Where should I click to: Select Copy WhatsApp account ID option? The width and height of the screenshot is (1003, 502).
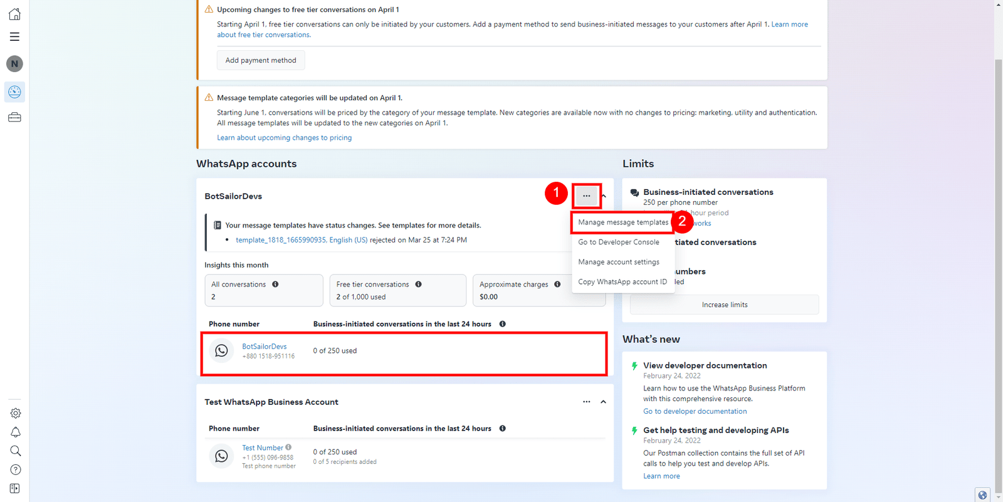click(x=622, y=282)
